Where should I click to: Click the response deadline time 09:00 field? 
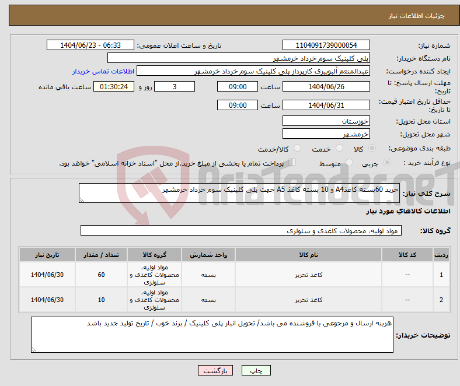pos(238,86)
